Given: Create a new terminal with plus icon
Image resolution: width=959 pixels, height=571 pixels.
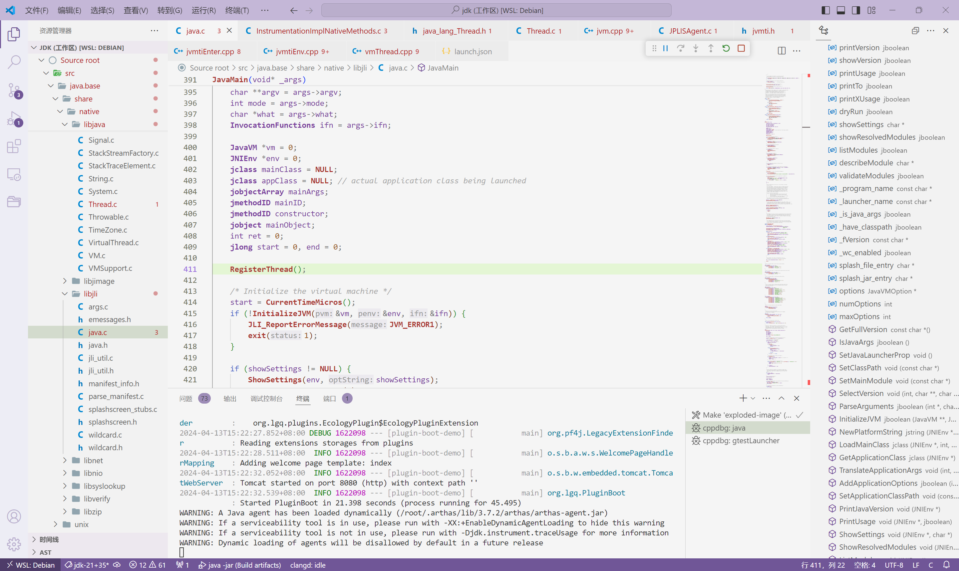Looking at the screenshot, I should [743, 398].
